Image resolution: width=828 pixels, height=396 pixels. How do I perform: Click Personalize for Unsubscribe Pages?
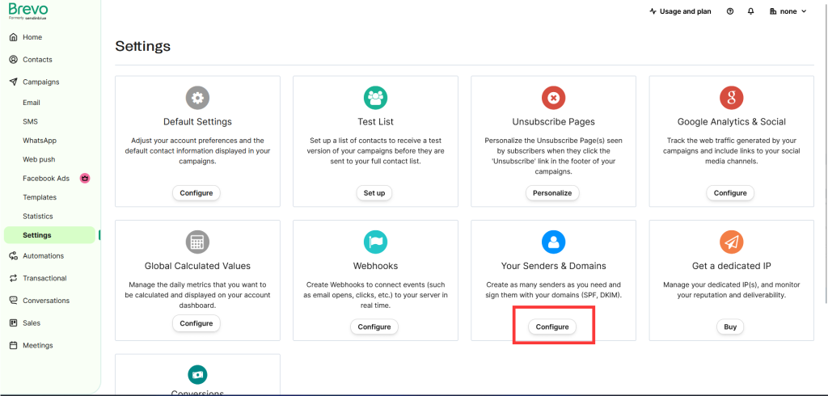pyautogui.click(x=553, y=193)
